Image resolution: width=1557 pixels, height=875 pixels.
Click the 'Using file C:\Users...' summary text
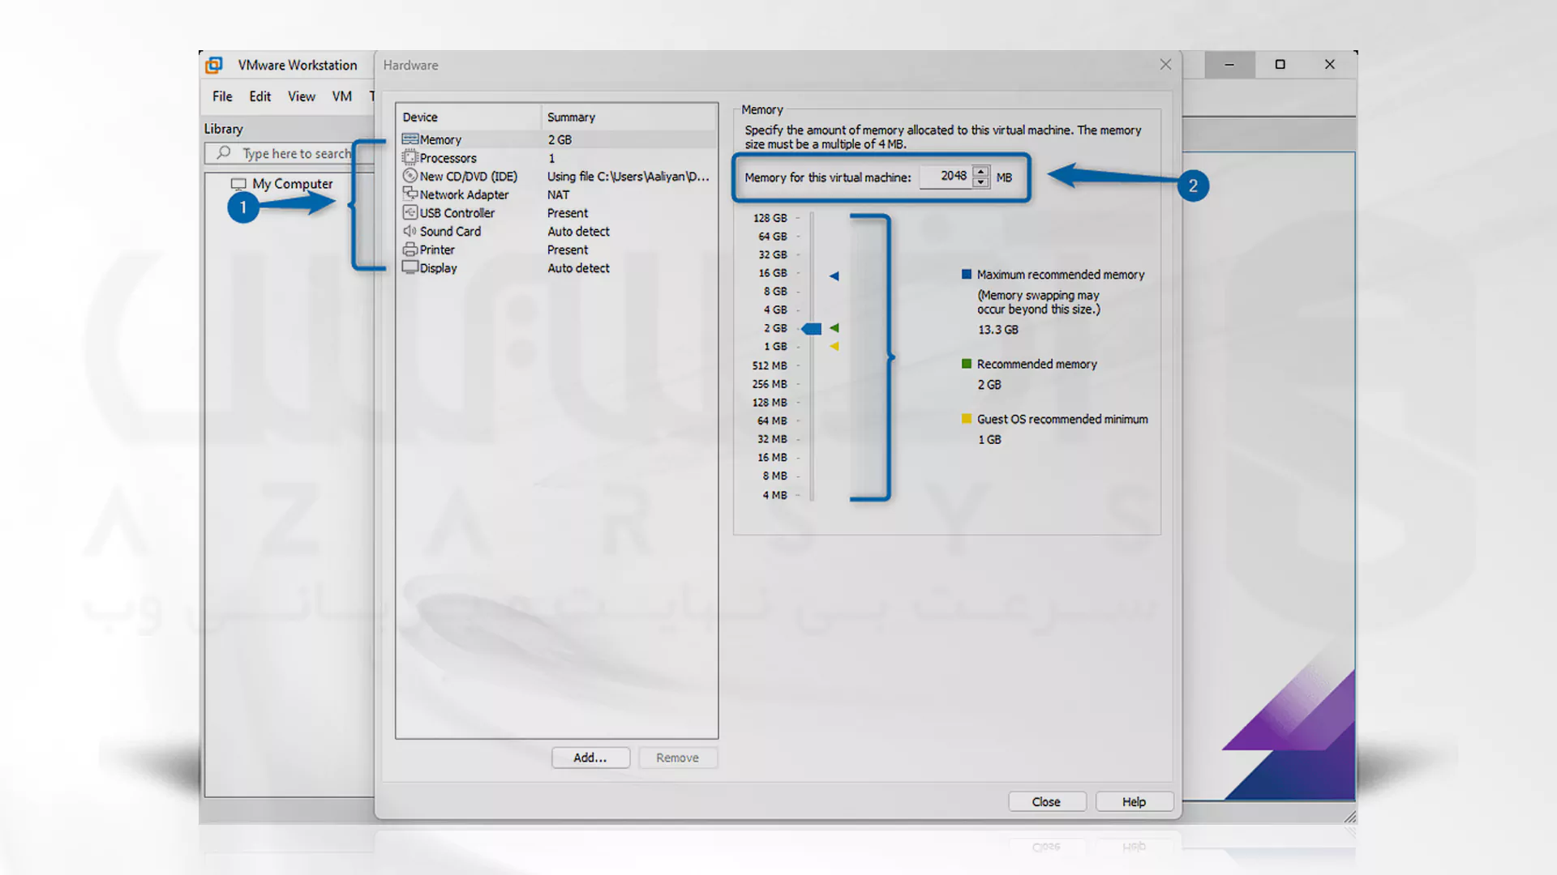[x=628, y=176]
